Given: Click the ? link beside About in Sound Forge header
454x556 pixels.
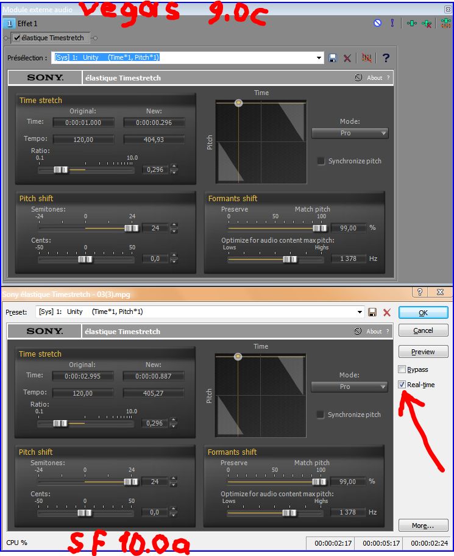Looking at the screenshot, I should (388, 331).
